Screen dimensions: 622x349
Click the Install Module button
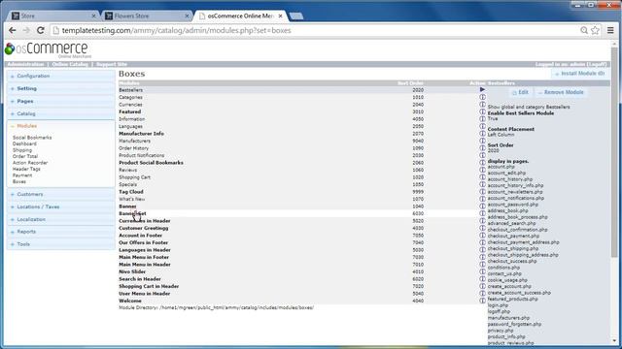tap(580, 74)
